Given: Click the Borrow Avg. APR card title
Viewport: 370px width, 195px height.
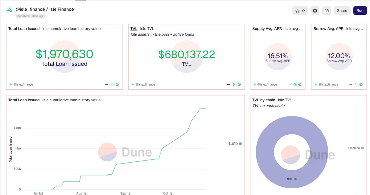Looking at the screenshot, I should 328,29.
